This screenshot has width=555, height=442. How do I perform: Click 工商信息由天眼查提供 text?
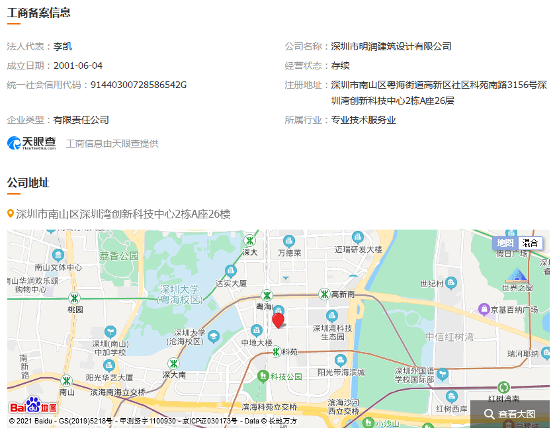(x=112, y=144)
